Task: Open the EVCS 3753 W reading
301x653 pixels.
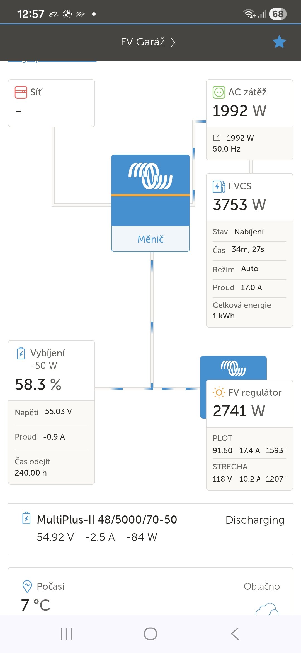Action: (x=240, y=205)
